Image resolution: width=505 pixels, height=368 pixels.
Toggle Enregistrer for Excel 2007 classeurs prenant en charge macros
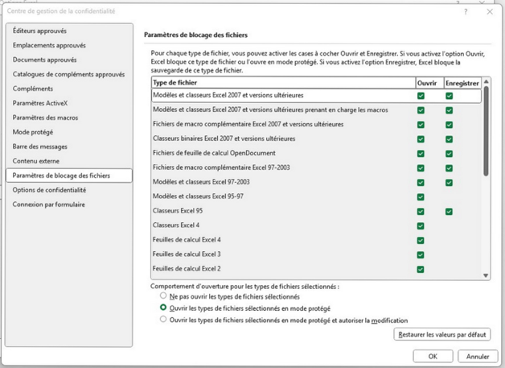pyautogui.click(x=449, y=110)
